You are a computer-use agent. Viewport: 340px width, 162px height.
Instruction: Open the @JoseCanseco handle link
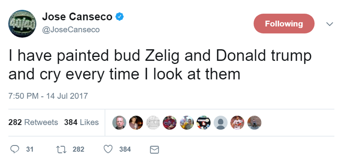pos(70,30)
